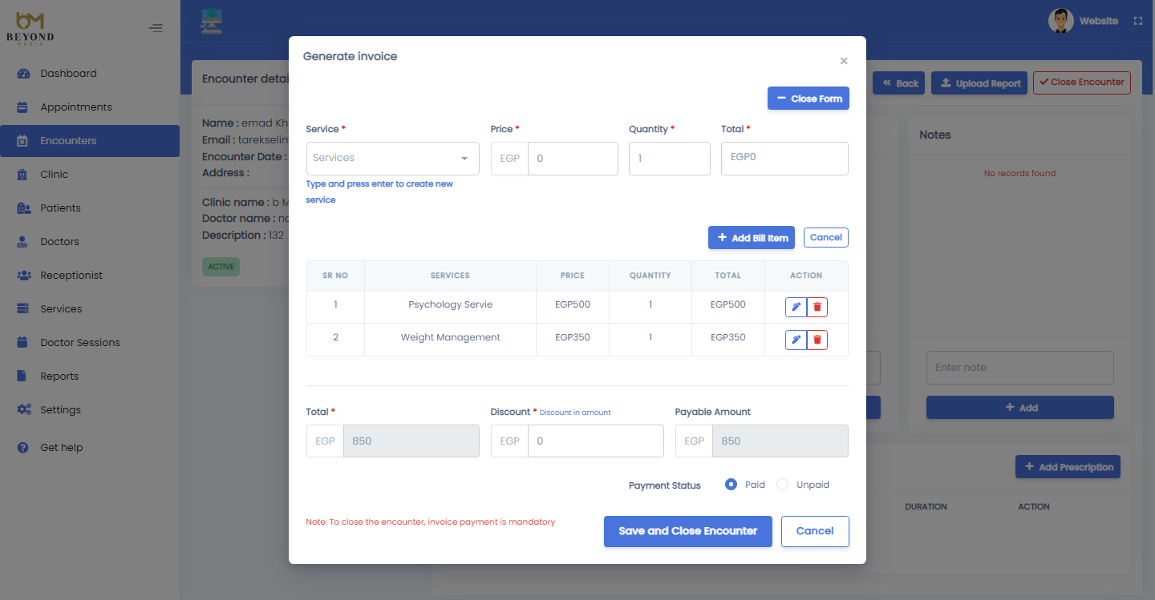Click Save and Close Encounter button
The image size is (1155, 600).
pos(687,531)
